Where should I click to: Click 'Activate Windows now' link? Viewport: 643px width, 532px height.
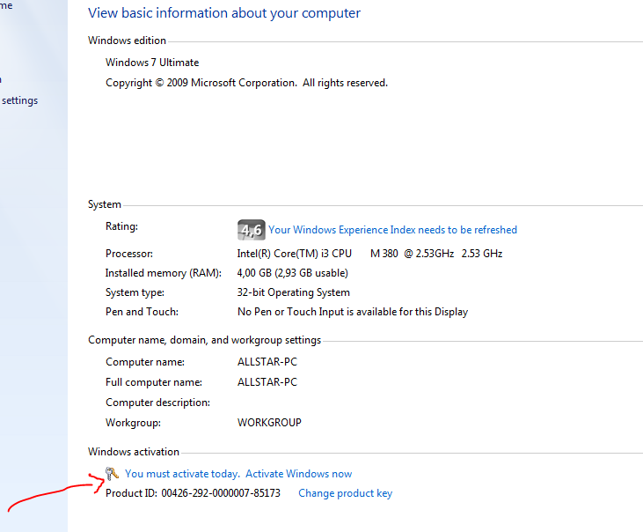298,474
